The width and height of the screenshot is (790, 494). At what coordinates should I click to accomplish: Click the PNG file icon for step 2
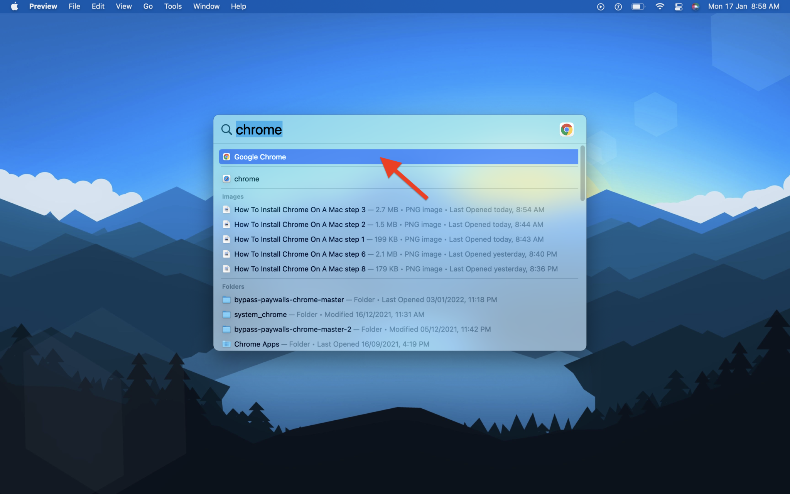(226, 224)
